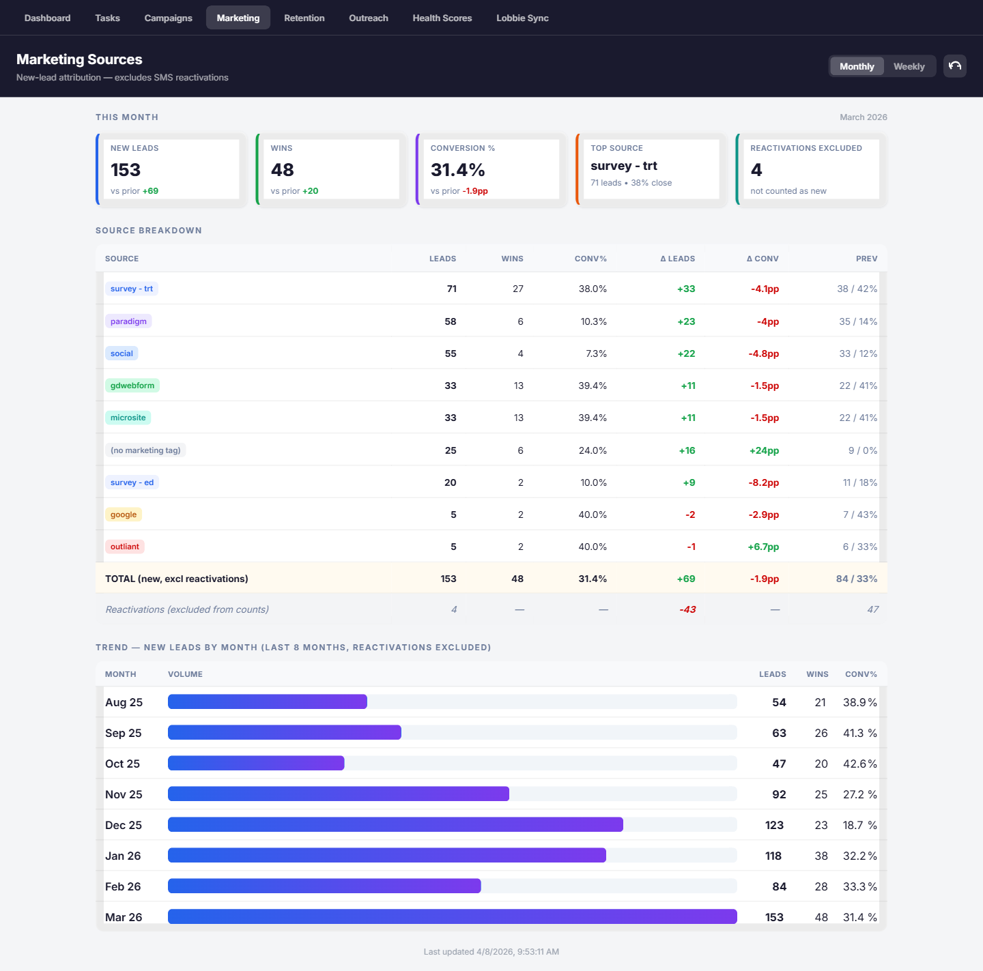Select the Tasks navigation item
The width and height of the screenshot is (983, 971).
pos(107,18)
